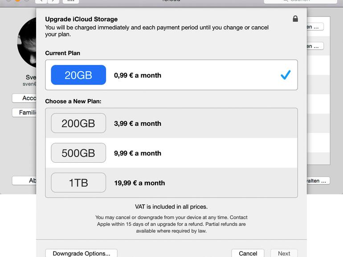This screenshot has width=343, height=257.
Task: Click the back arrow in the toolbar
Action: (41, 1)
